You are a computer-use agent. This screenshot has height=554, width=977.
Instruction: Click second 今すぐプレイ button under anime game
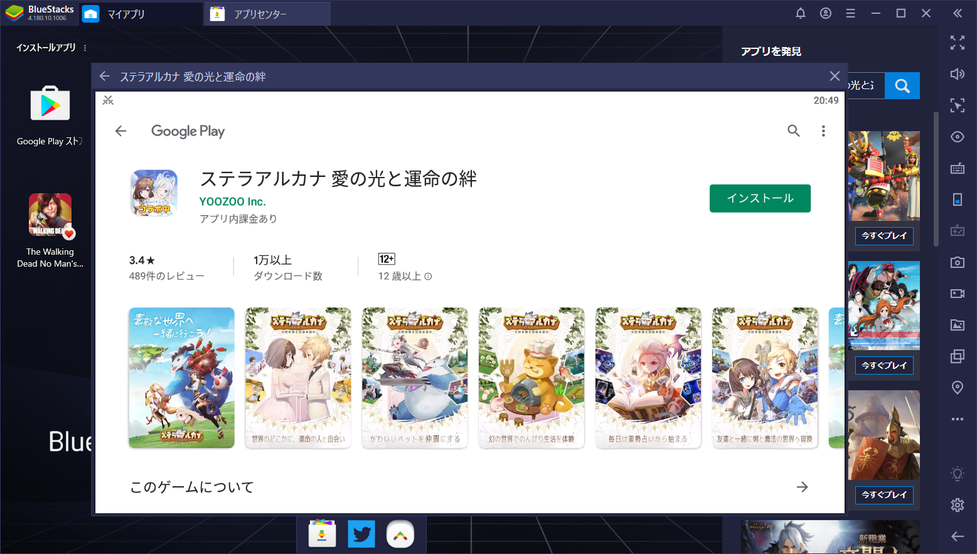884,366
